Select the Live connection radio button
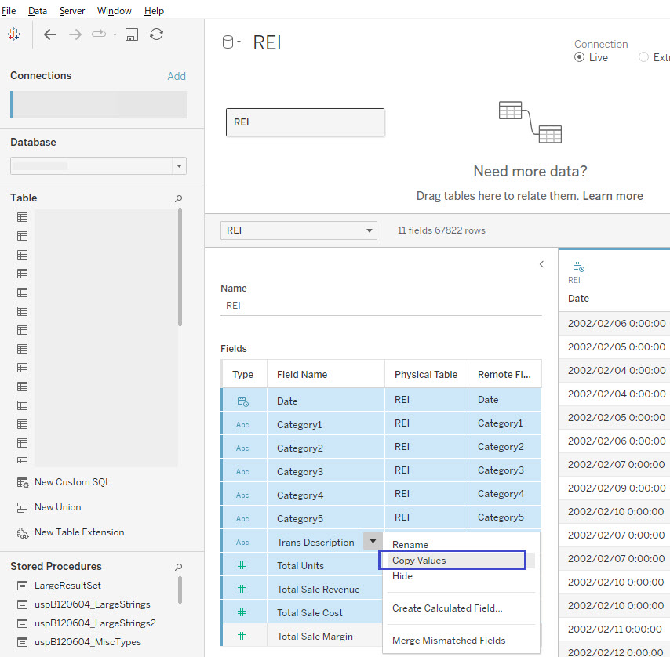The height and width of the screenshot is (657, 670). click(x=579, y=57)
